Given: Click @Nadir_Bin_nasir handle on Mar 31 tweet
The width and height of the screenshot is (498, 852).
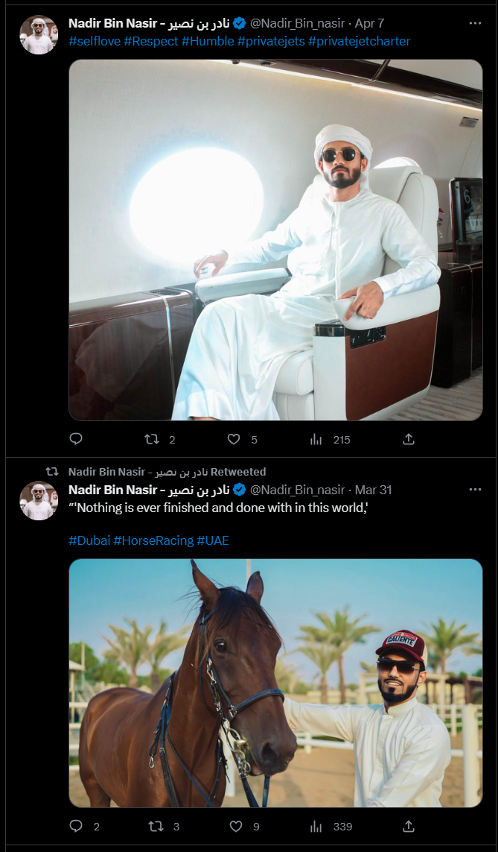Looking at the screenshot, I should coord(296,490).
